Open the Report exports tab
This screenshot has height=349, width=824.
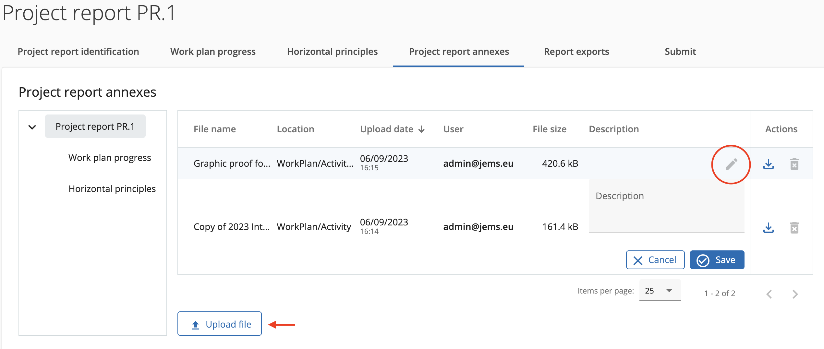[x=576, y=52]
